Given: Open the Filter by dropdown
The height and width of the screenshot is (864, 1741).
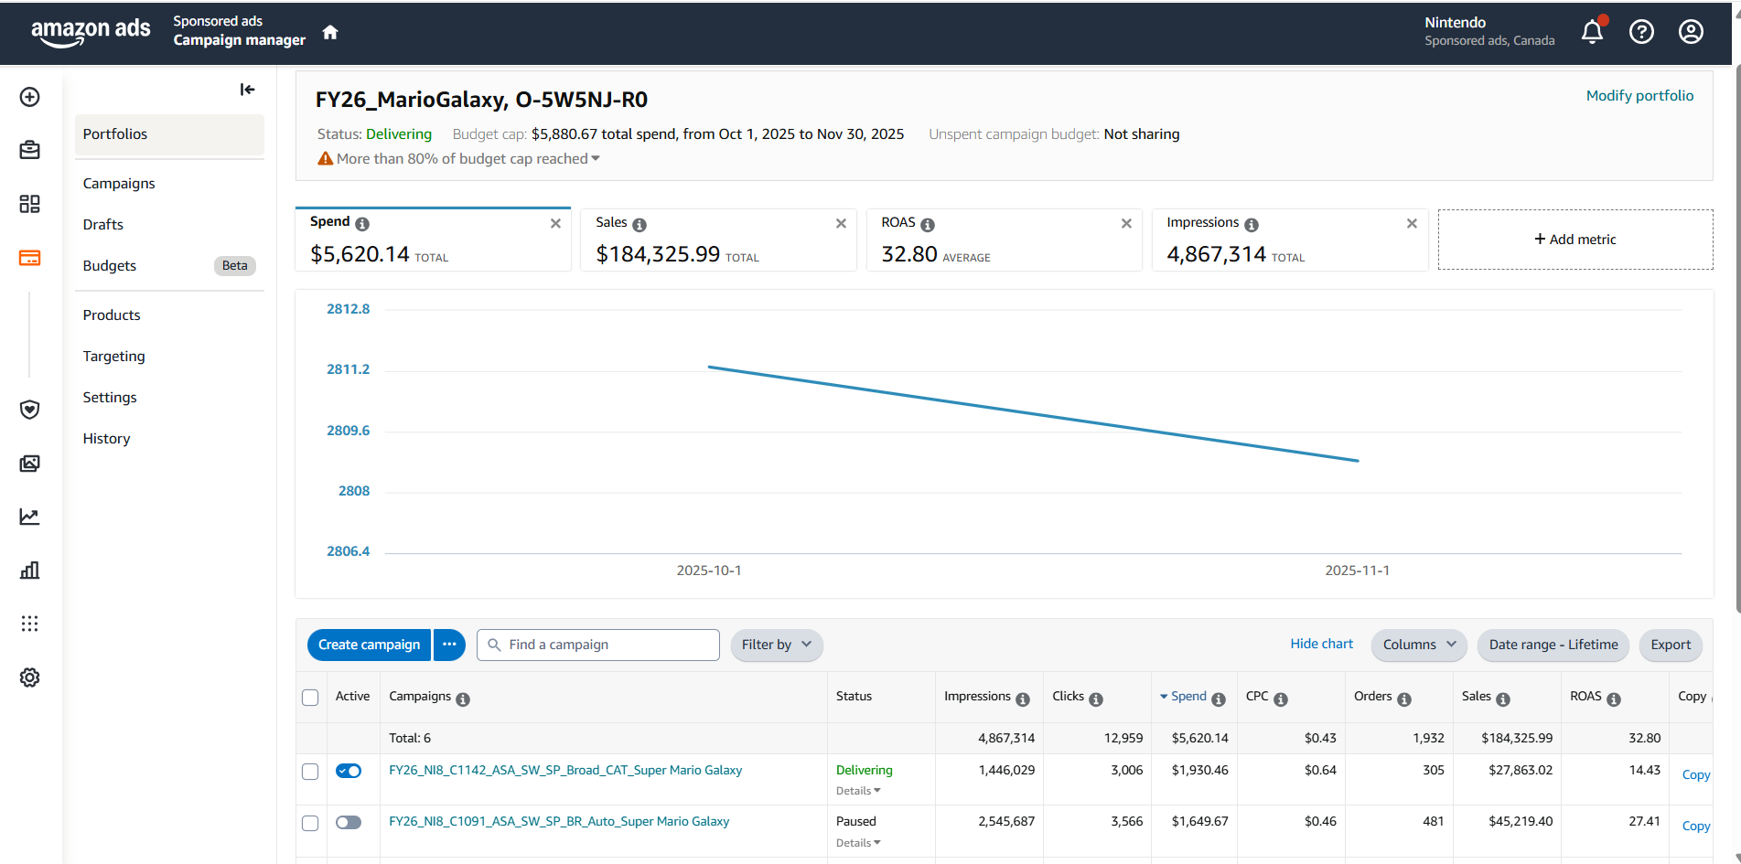Looking at the screenshot, I should (776, 645).
